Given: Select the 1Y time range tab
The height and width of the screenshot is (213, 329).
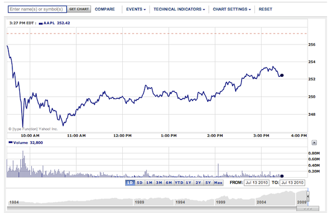Looking at the screenshot, I should pos(189,183).
